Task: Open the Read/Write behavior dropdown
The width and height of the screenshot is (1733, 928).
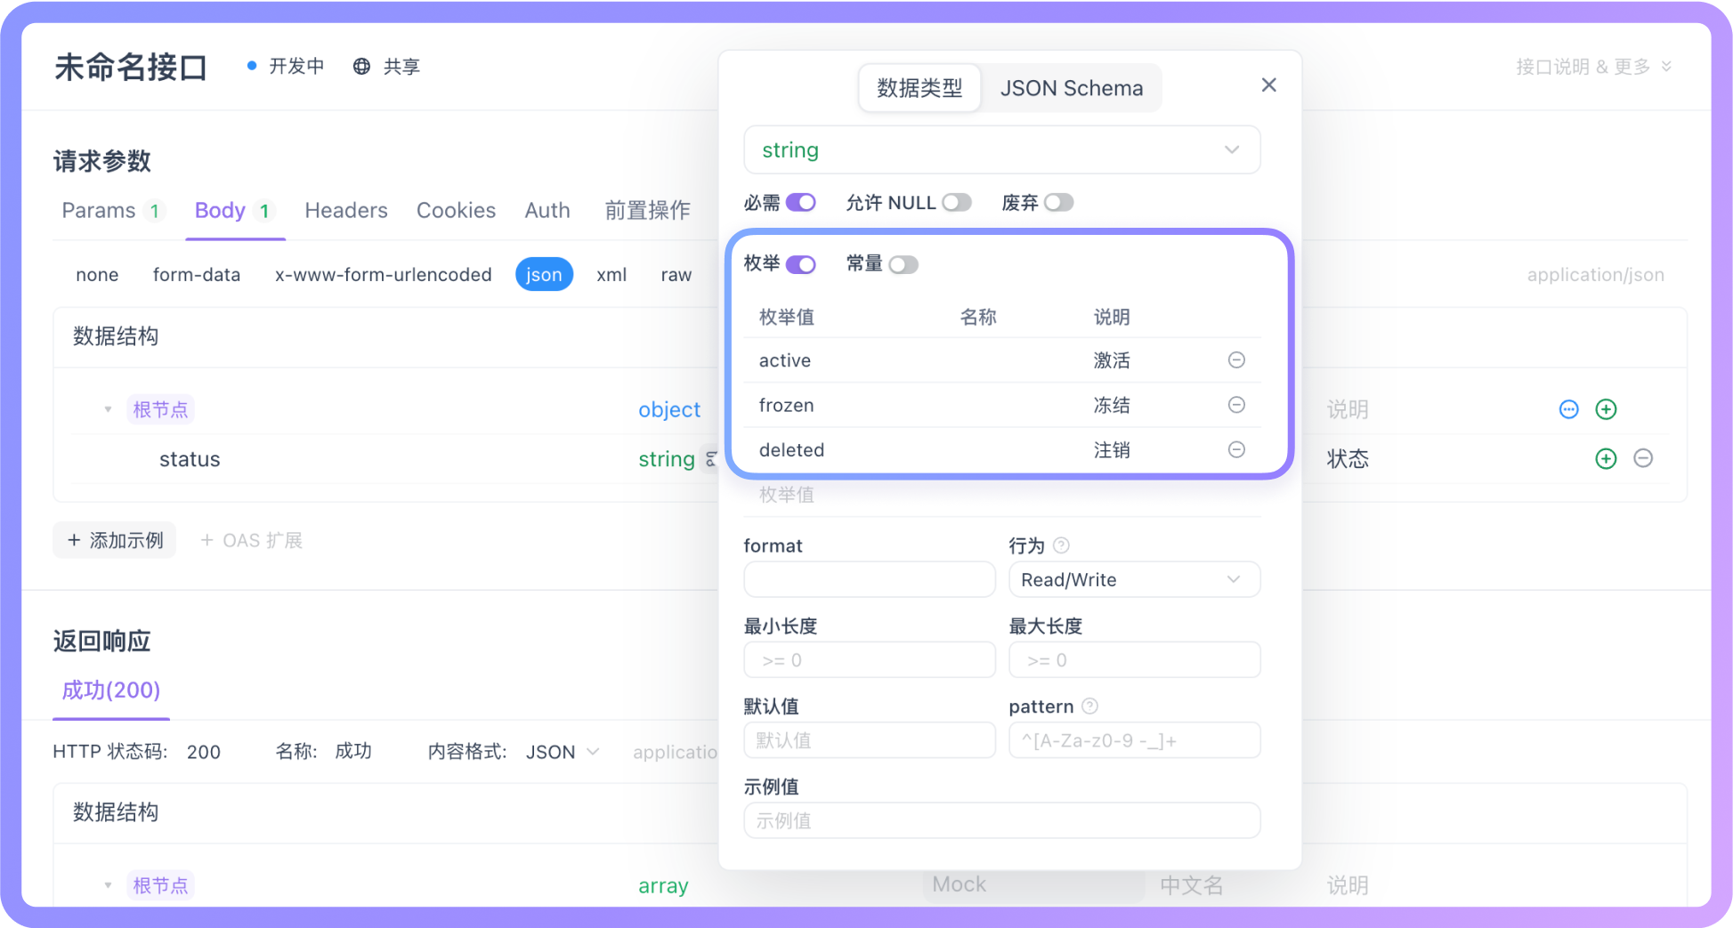Action: [1134, 580]
